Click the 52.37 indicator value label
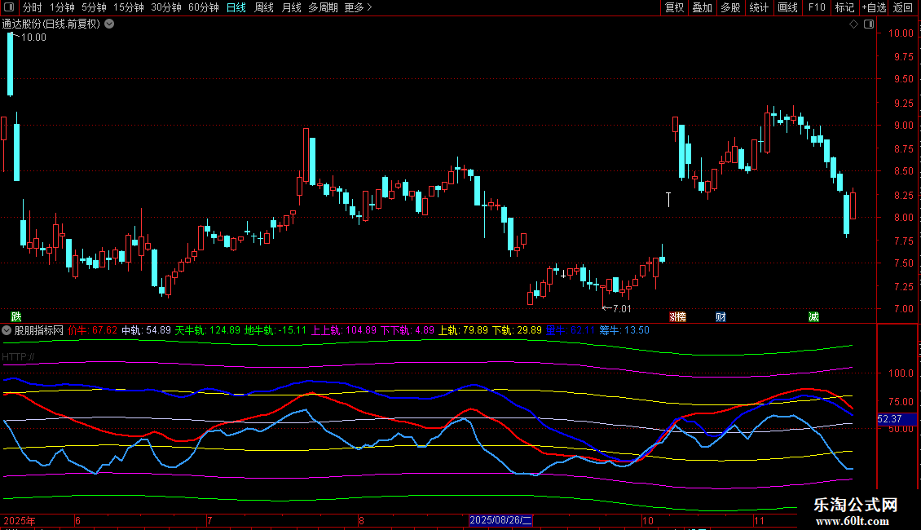 [x=888, y=419]
